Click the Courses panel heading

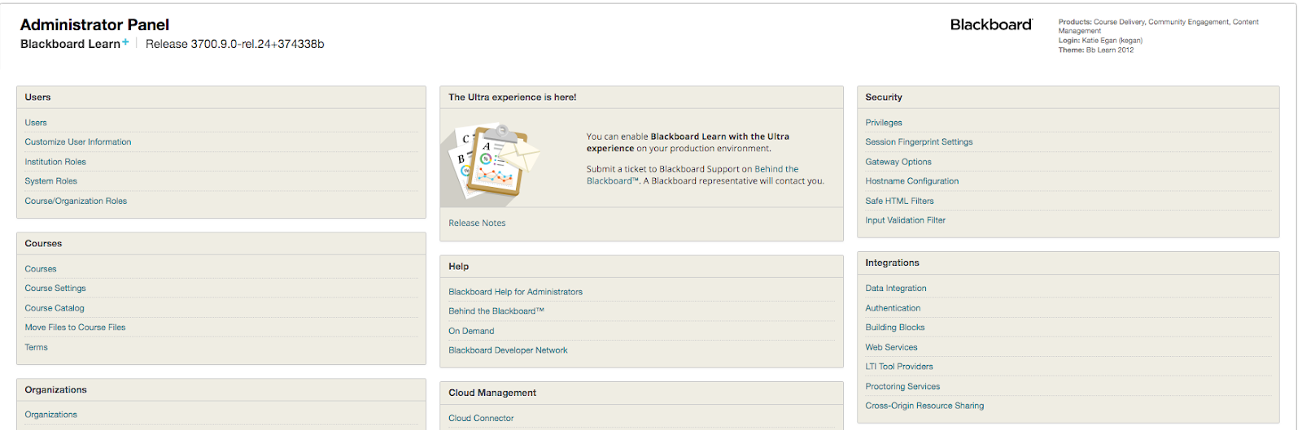(43, 243)
